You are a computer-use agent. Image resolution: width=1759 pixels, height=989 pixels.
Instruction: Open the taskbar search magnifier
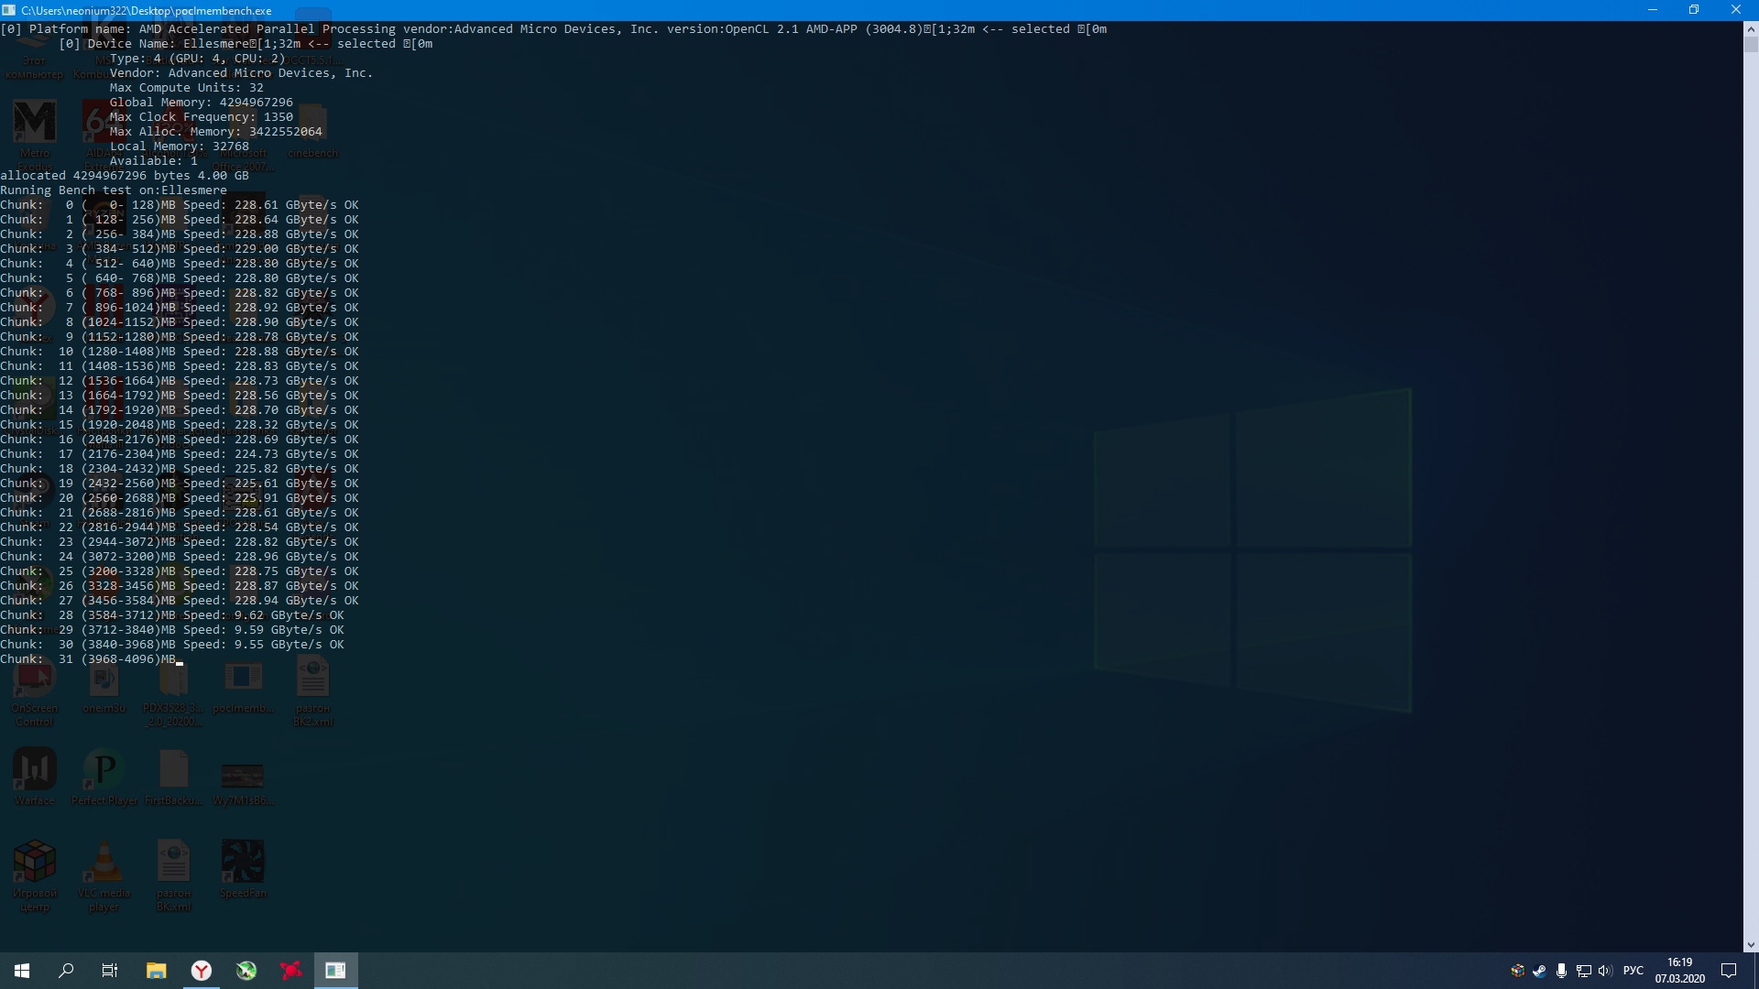point(66,971)
